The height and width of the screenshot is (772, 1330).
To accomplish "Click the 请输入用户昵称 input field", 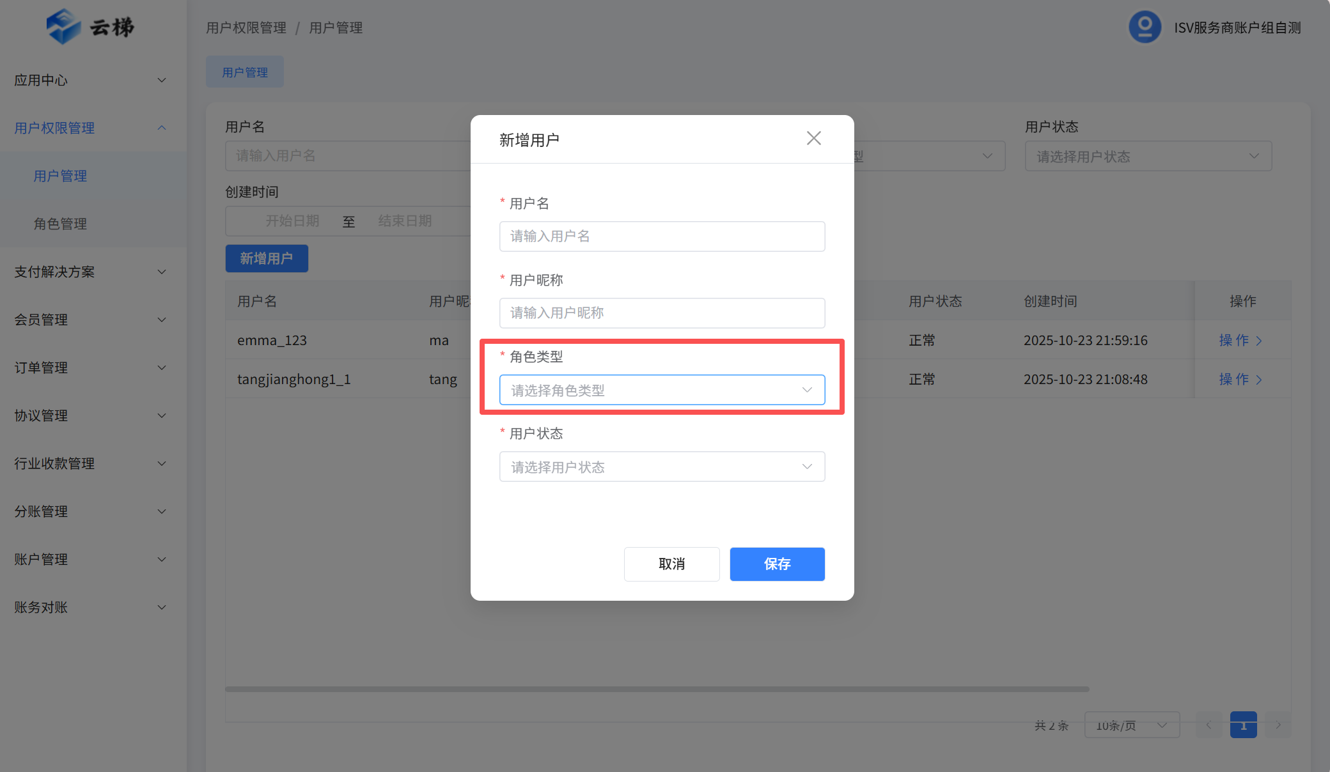I will pyautogui.click(x=662, y=313).
